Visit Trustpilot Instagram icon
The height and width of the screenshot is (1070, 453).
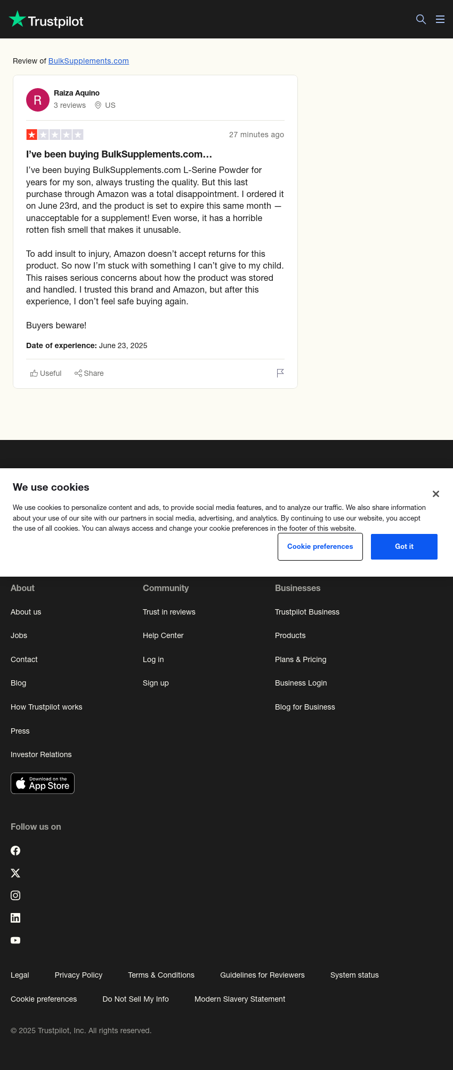tap(15, 895)
